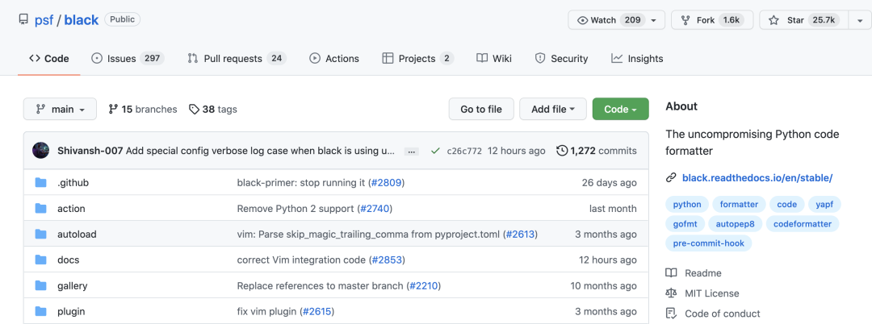Click the green commit status checkmark
This screenshot has height=324, width=872.
coord(436,151)
